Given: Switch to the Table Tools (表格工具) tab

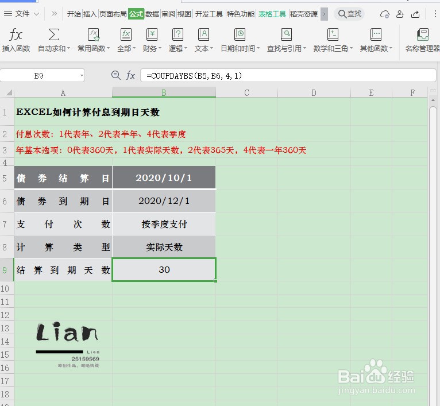Looking at the screenshot, I should pyautogui.click(x=272, y=14).
